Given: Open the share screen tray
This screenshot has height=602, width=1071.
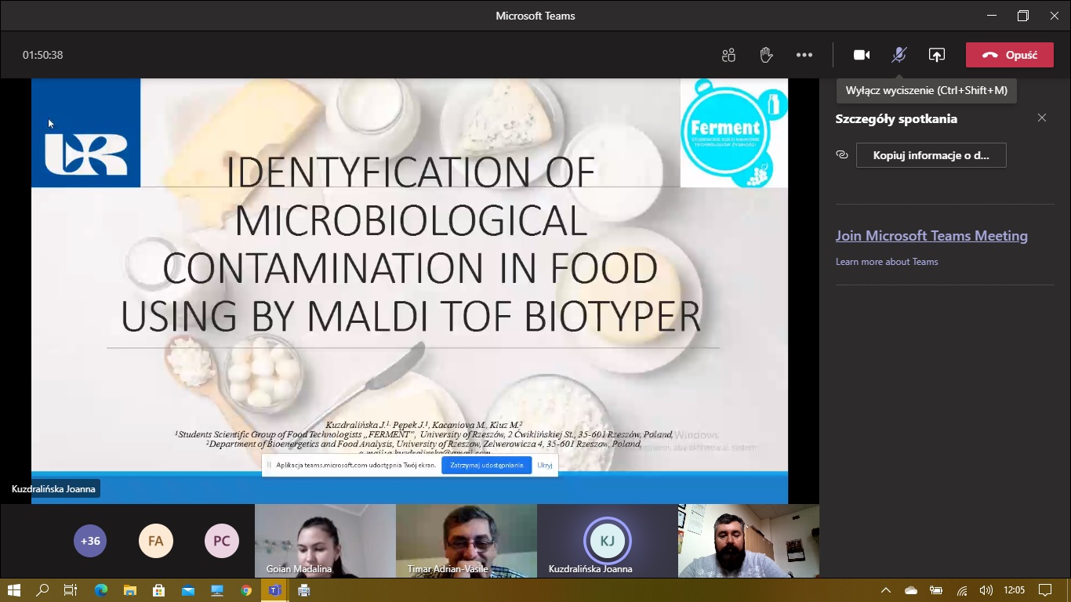Looking at the screenshot, I should click(937, 55).
